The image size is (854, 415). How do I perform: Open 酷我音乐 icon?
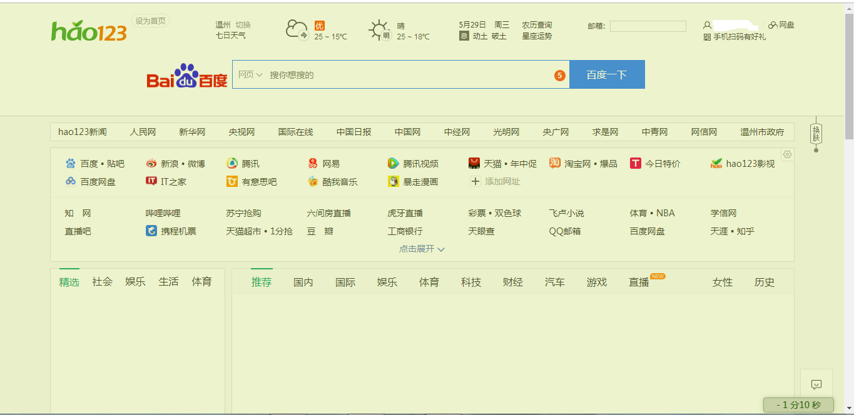(313, 182)
